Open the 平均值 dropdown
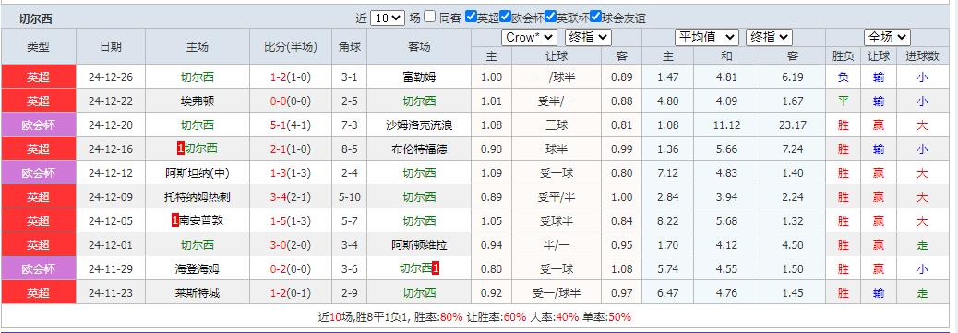The width and height of the screenshot is (958, 333). [707, 37]
